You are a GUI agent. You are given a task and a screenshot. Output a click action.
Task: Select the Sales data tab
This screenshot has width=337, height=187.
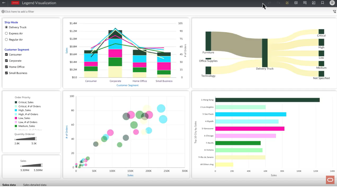pos(9,185)
